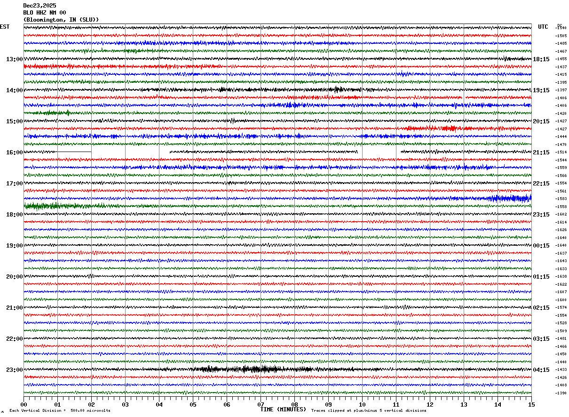The width and height of the screenshot is (569, 417).
Task: Click the UTC column header
Action: [543, 27]
